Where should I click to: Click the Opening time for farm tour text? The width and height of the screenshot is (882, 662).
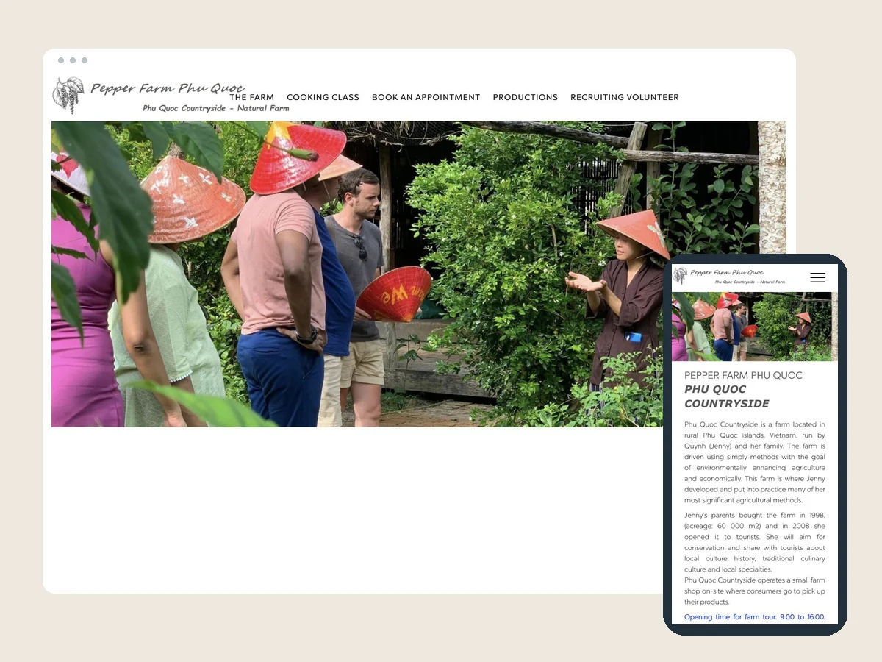pos(755,617)
